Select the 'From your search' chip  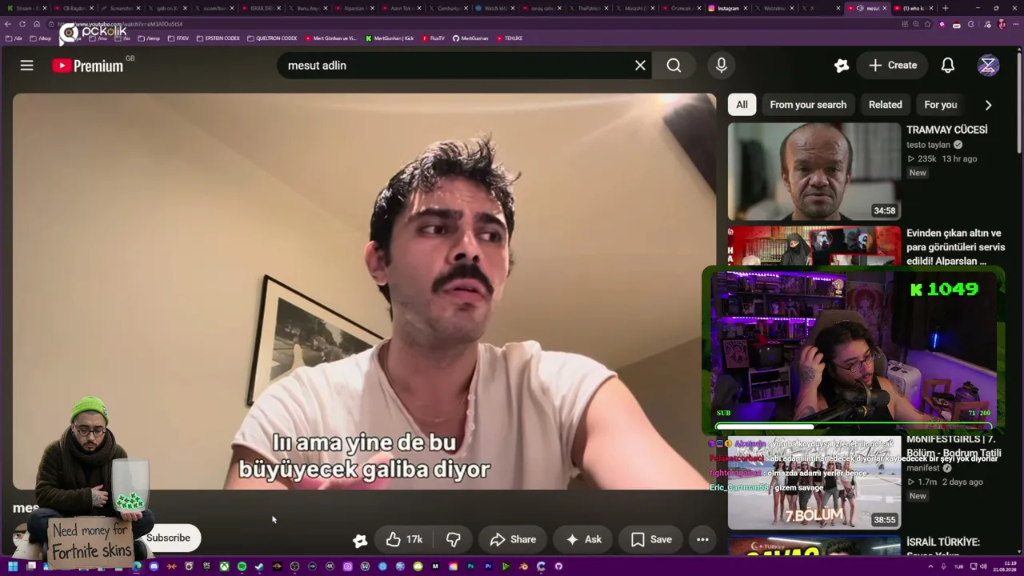coord(808,105)
